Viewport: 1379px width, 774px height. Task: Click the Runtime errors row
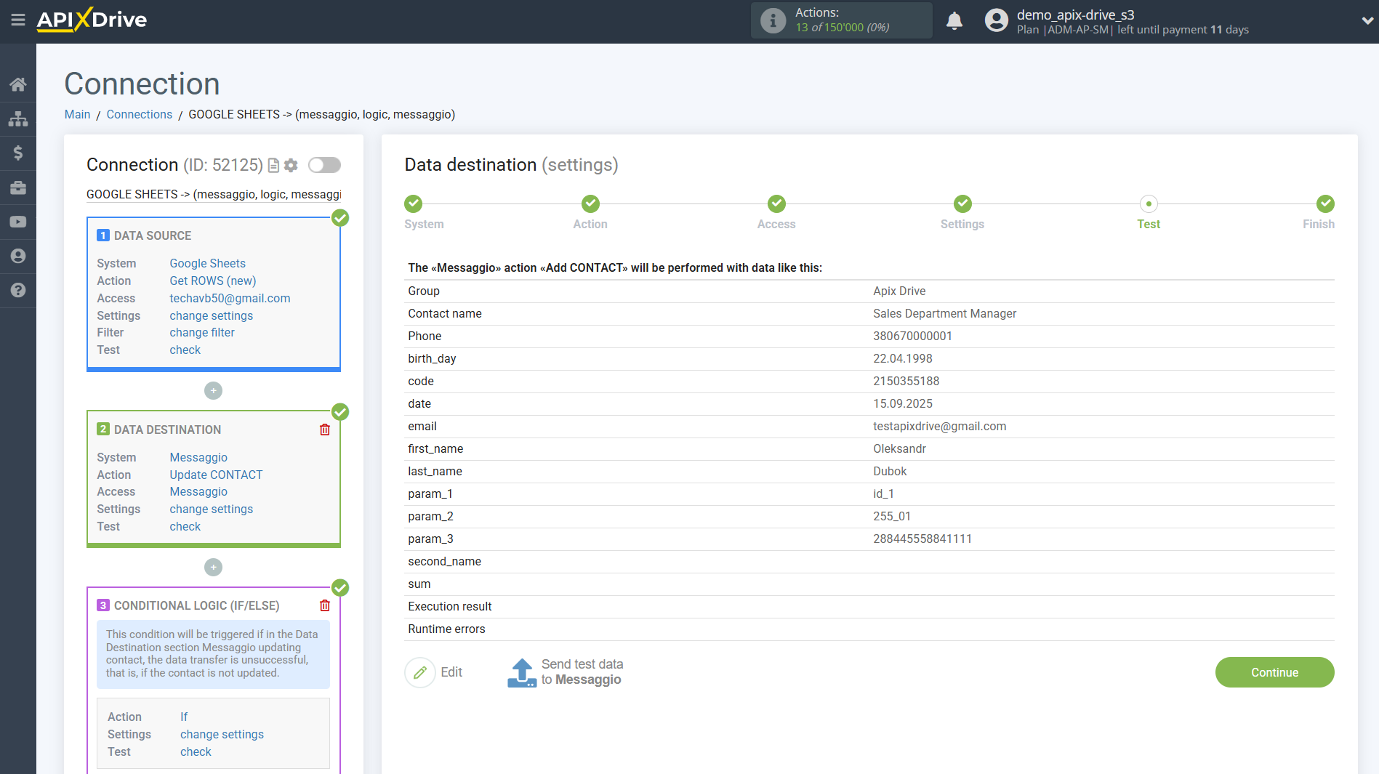pos(869,629)
